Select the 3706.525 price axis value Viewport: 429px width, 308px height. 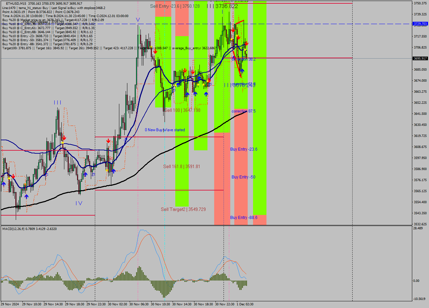pyautogui.click(x=420, y=47)
